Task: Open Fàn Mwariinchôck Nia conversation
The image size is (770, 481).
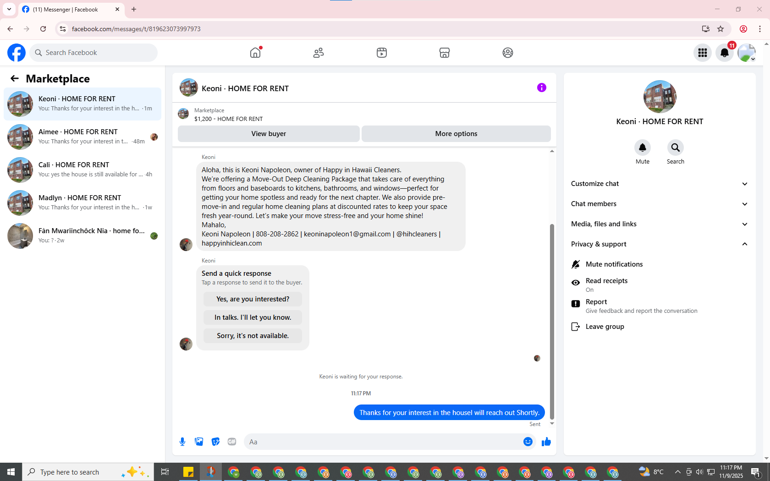Action: tap(82, 236)
